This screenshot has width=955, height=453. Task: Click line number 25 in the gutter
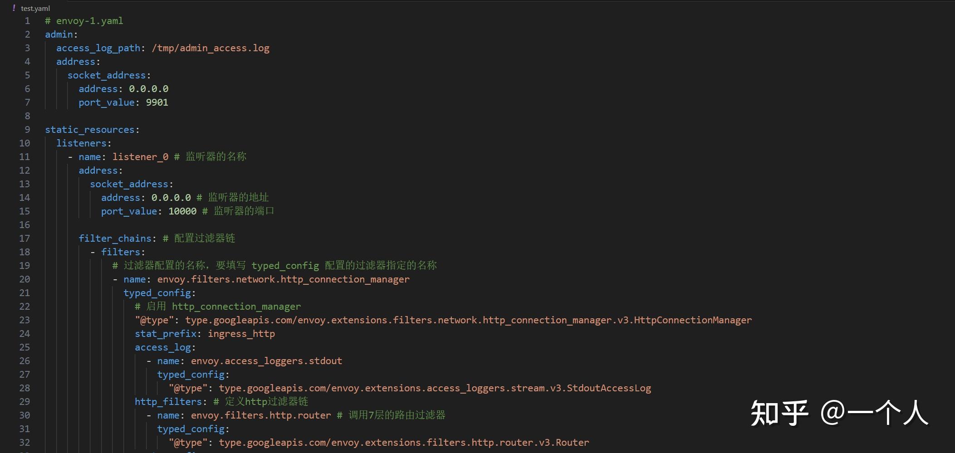coord(24,347)
